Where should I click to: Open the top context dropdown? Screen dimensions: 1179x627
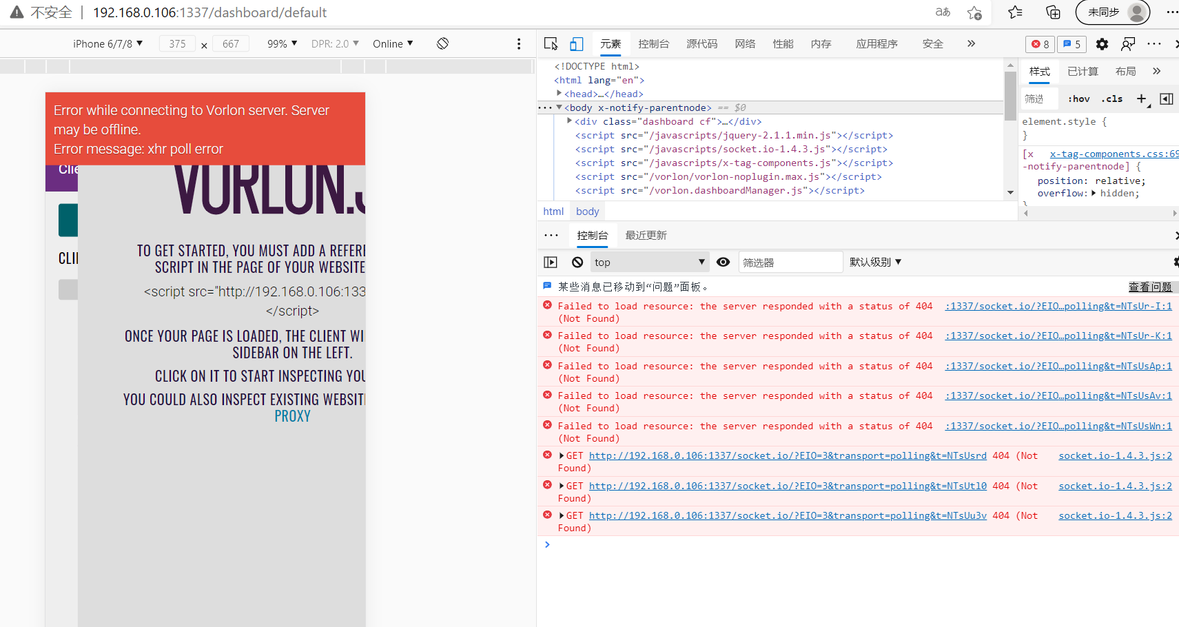click(650, 262)
